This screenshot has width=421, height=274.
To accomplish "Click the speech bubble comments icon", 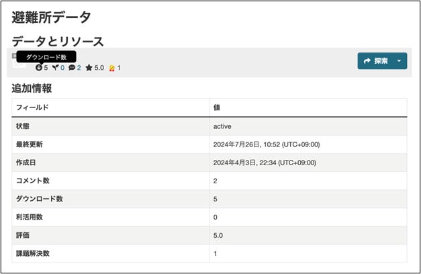I will coord(72,68).
